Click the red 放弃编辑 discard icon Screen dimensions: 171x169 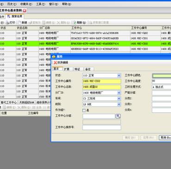55,63
